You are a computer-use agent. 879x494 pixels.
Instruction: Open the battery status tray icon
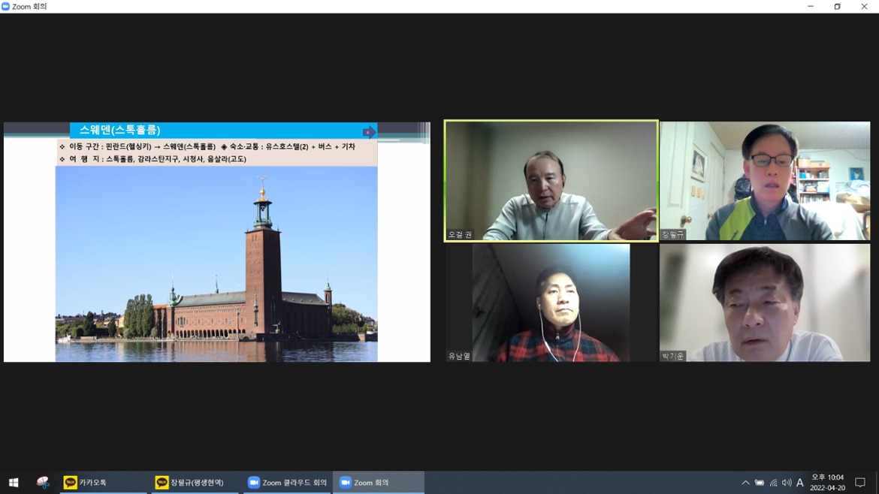760,483
